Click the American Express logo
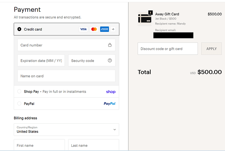Image resolution: width=225 pixels, height=151 pixels. click(x=104, y=29)
